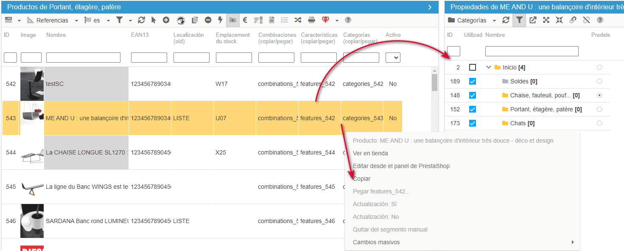
Task: Click the lightning bolt quick action icon
Action: point(220,20)
